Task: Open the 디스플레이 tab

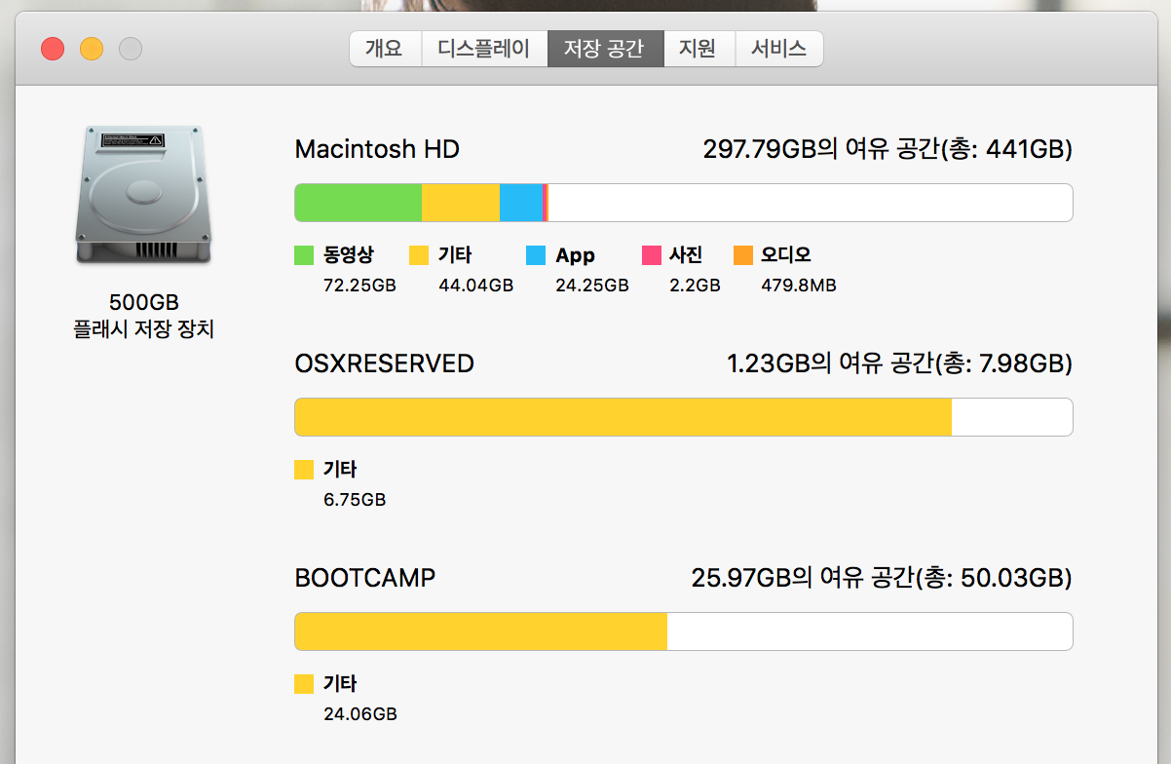Action: click(x=483, y=49)
